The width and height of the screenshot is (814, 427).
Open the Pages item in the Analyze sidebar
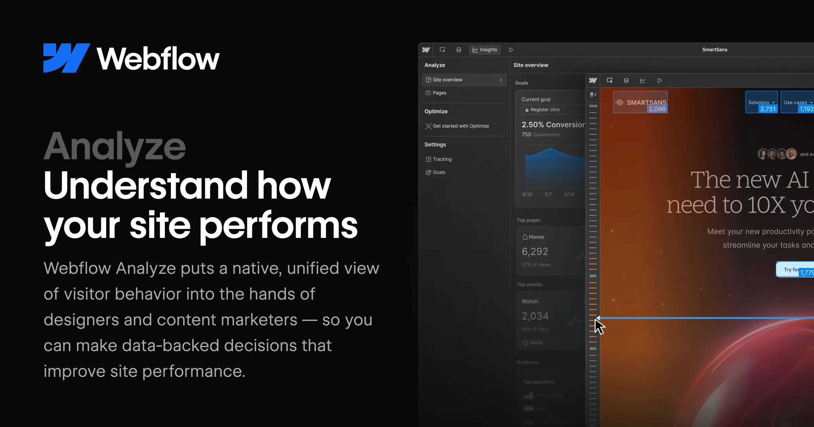point(440,93)
